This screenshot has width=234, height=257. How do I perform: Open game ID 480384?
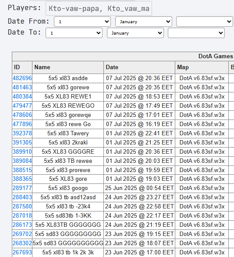pos(22,96)
